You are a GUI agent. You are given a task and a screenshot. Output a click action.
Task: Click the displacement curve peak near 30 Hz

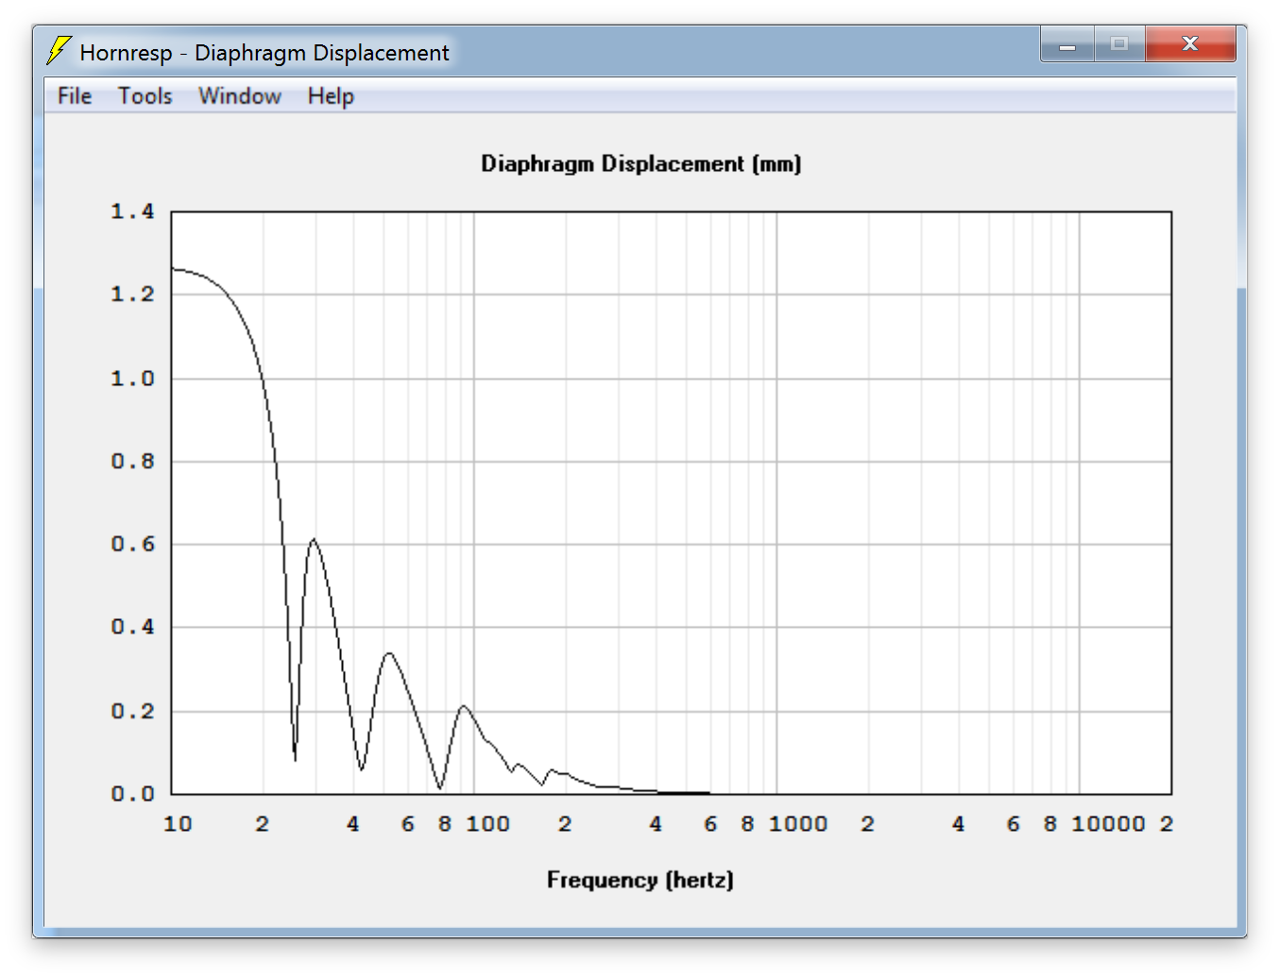314,539
